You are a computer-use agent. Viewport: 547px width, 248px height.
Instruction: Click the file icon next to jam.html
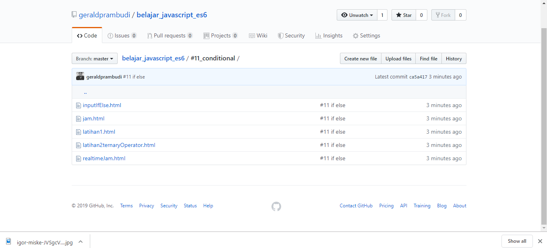coord(79,118)
